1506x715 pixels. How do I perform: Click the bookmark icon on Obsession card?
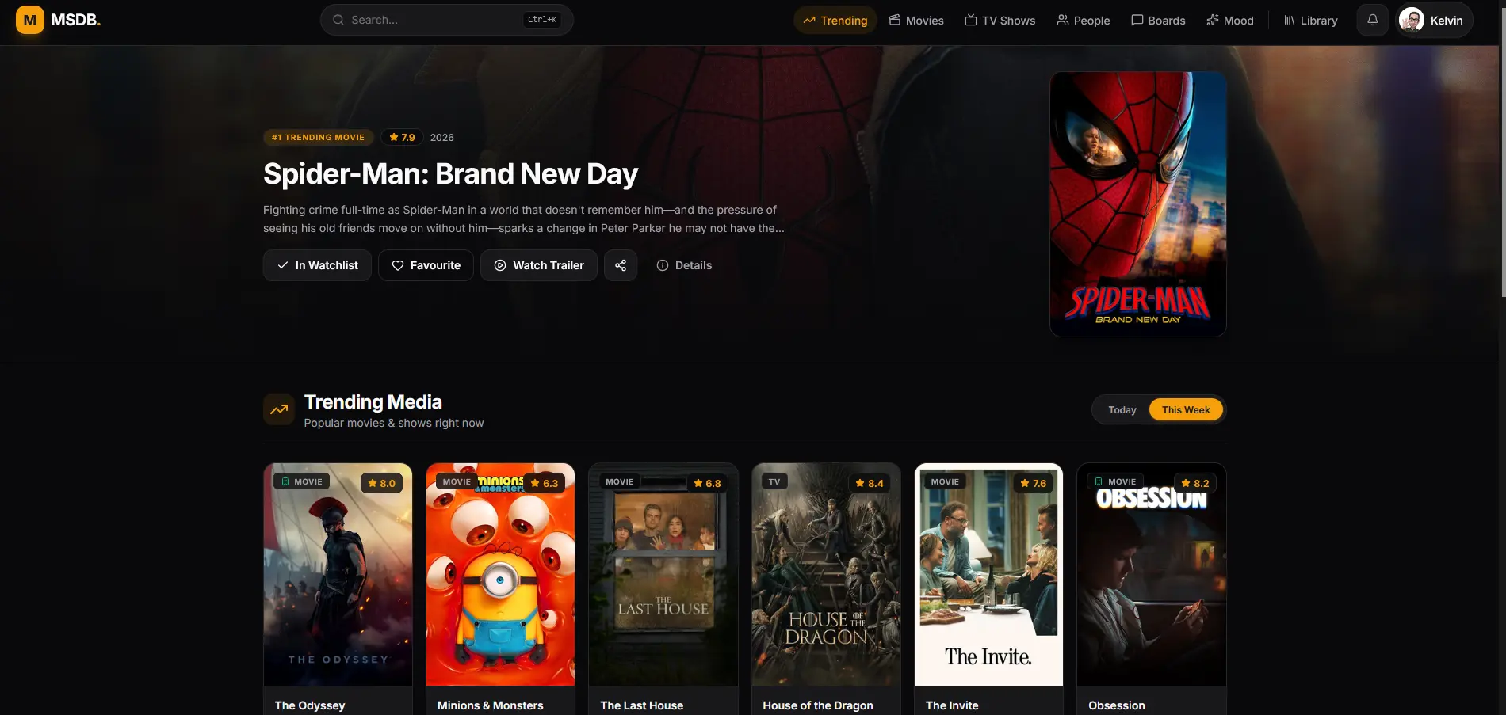pyautogui.click(x=1099, y=481)
